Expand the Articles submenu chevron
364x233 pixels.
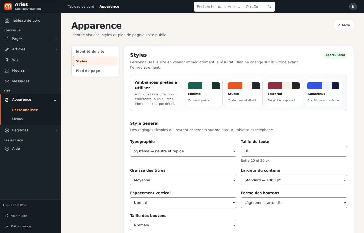(56, 49)
